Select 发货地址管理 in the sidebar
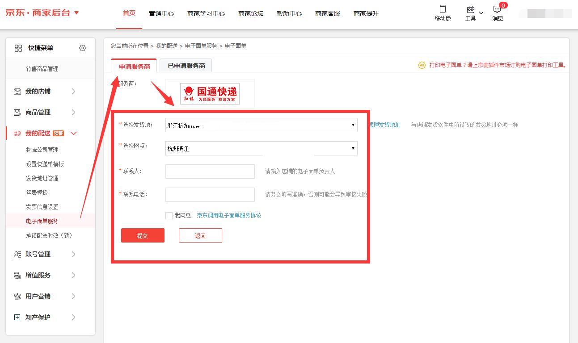The height and width of the screenshot is (343, 578). pos(42,178)
